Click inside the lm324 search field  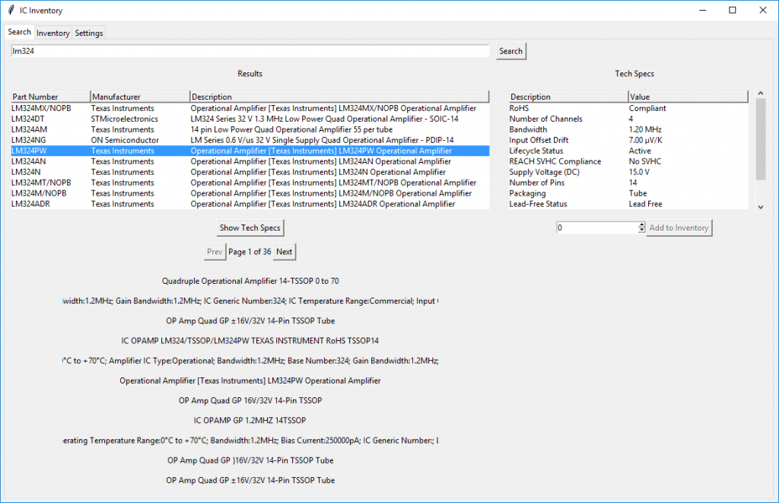coord(251,51)
